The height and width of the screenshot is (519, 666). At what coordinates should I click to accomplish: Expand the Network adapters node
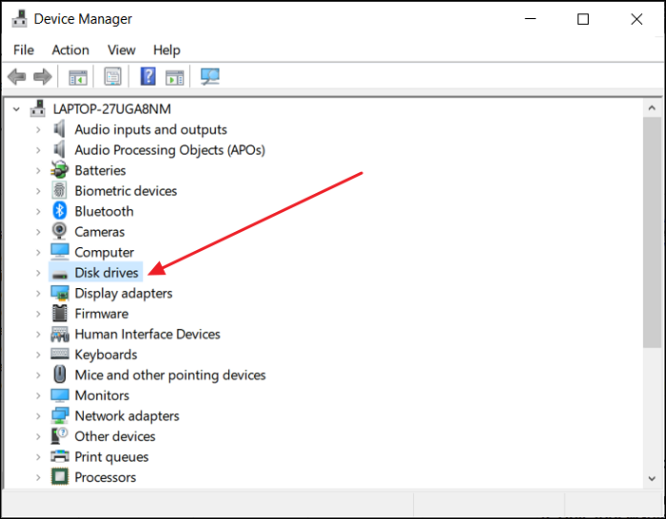[x=38, y=416]
